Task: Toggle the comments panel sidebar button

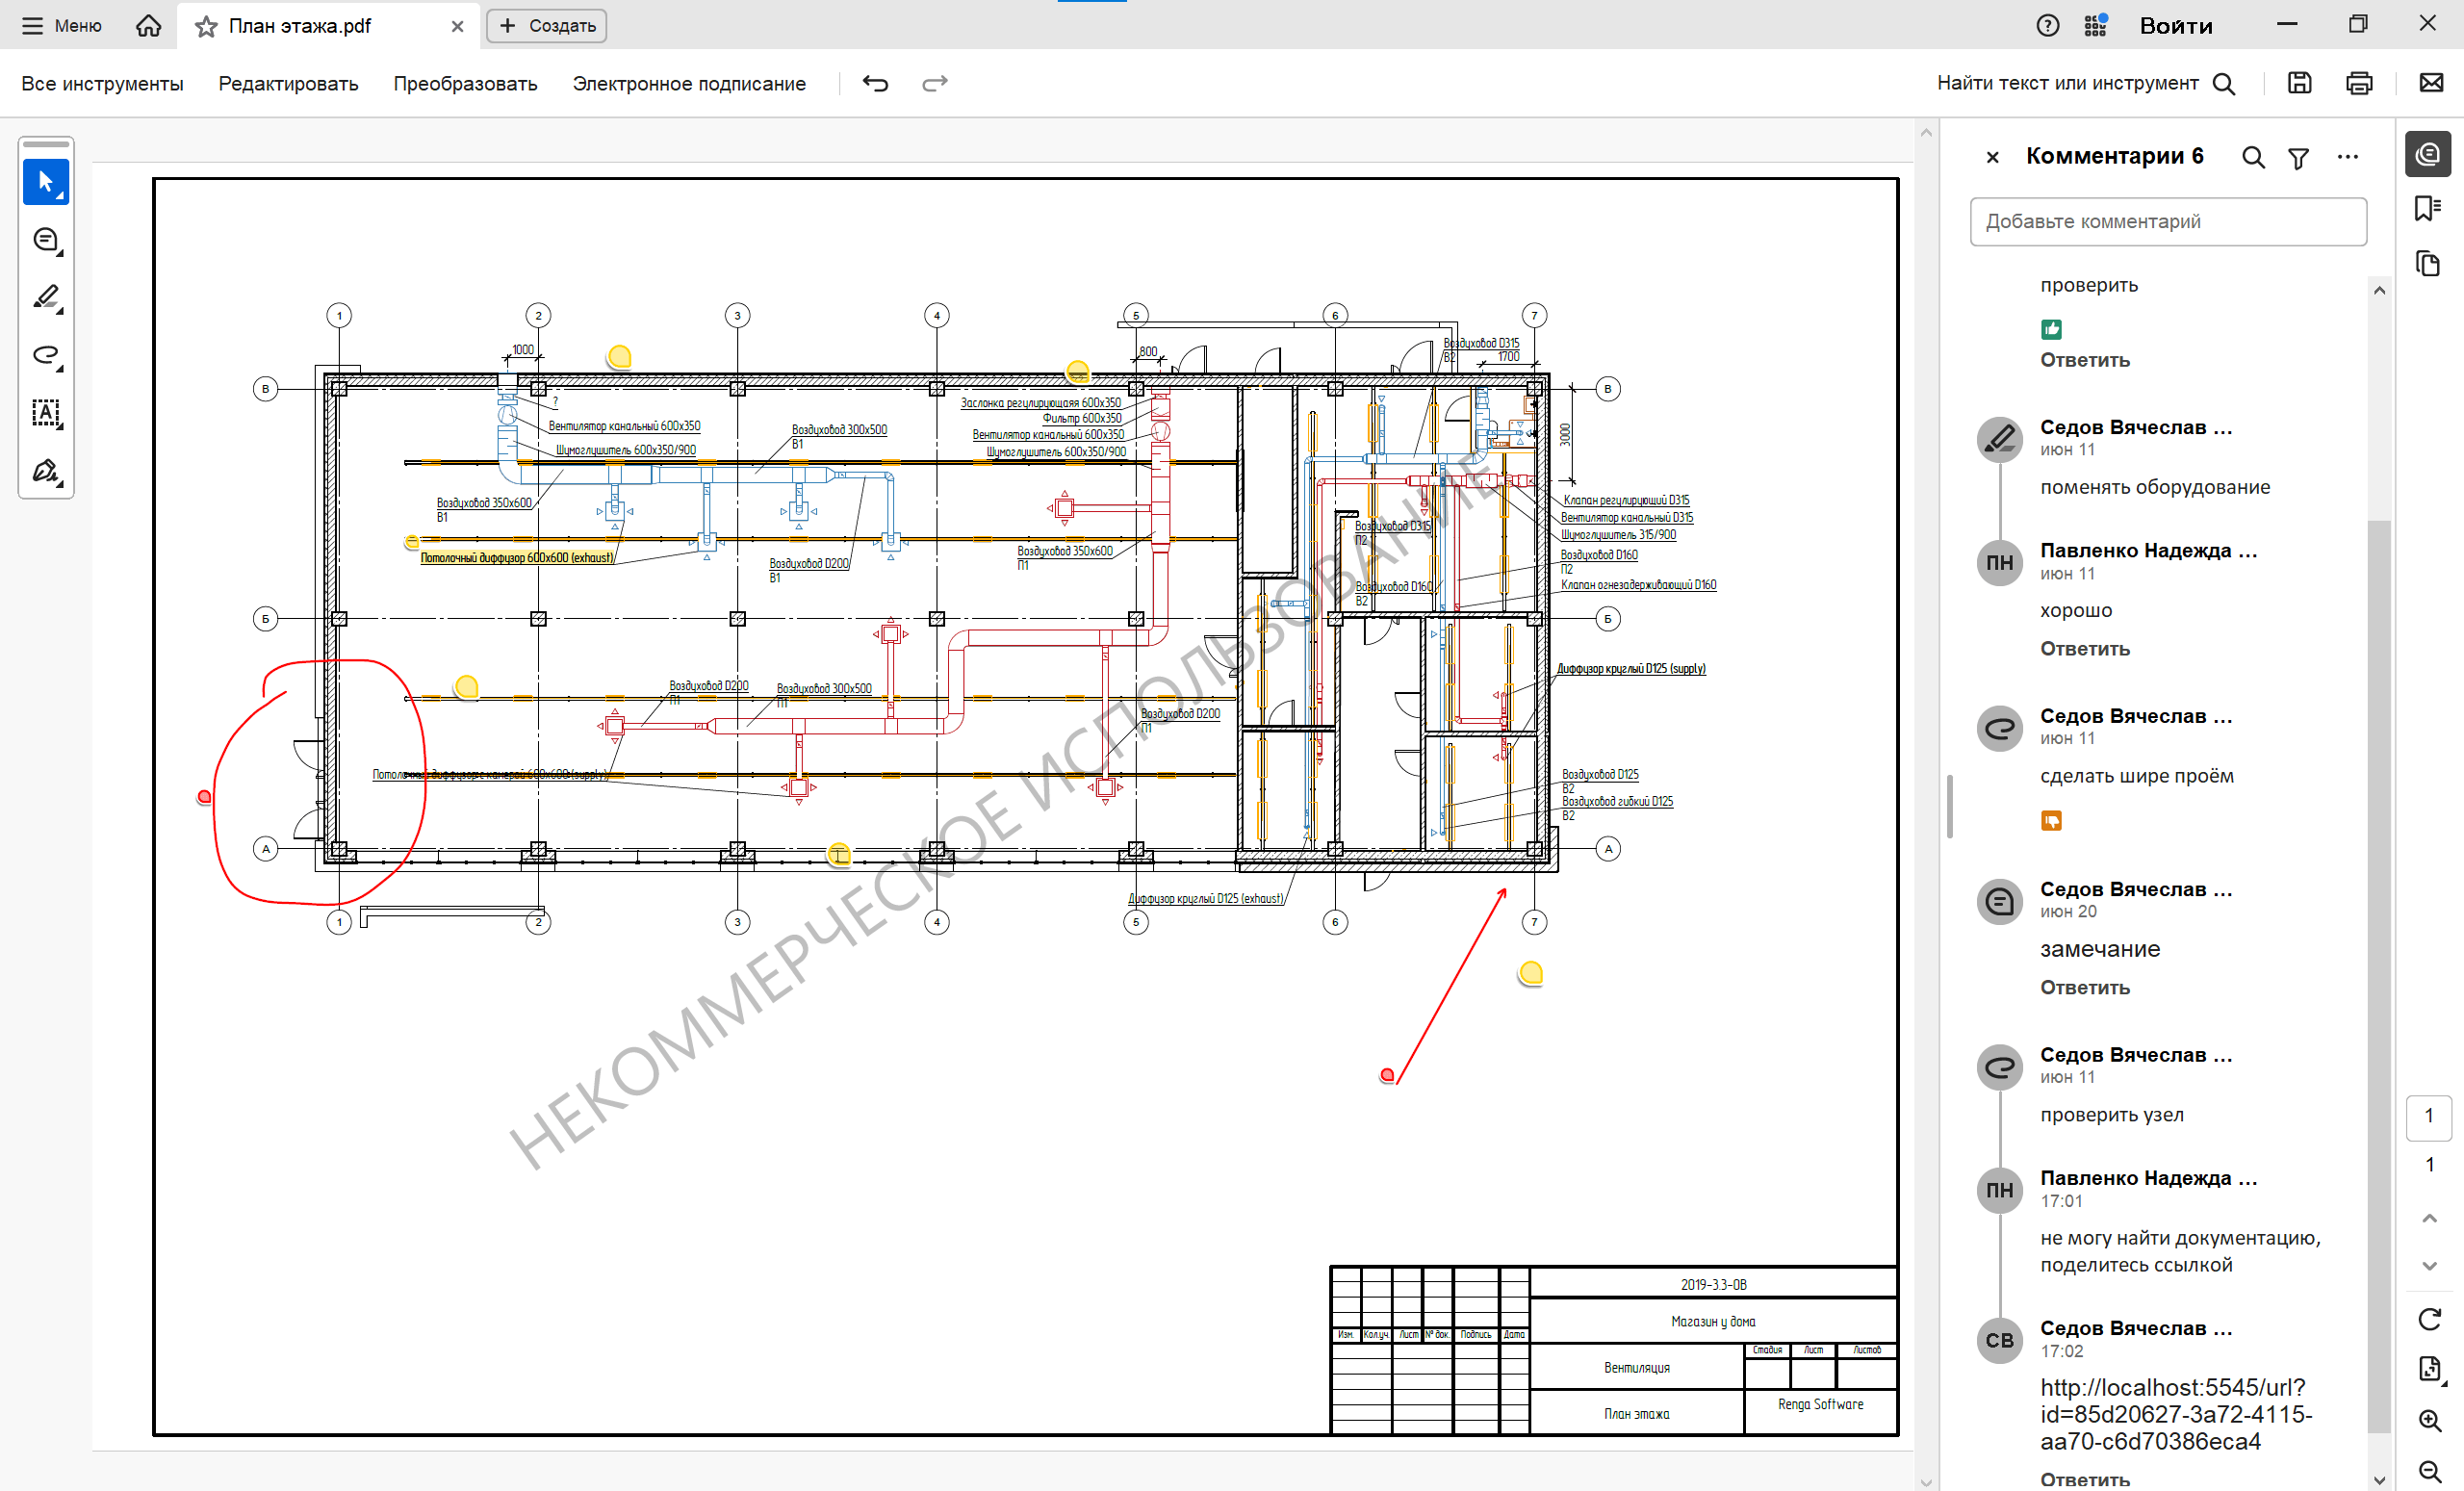Action: tap(2427, 154)
